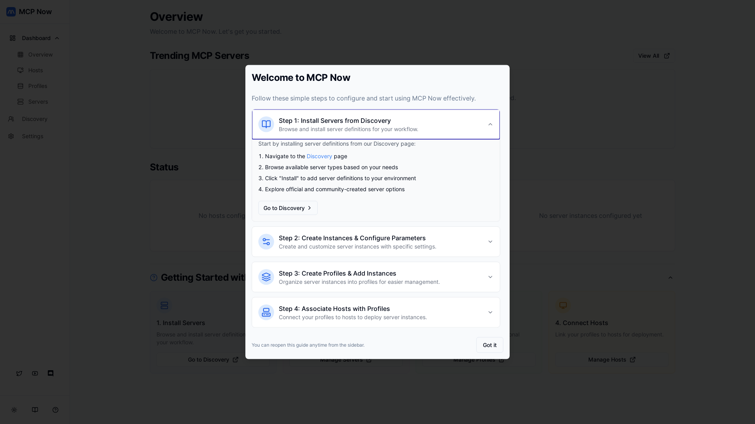Collapse the Dashboard sidebar group chevron
Screen dimensions: 755x424
point(57,38)
